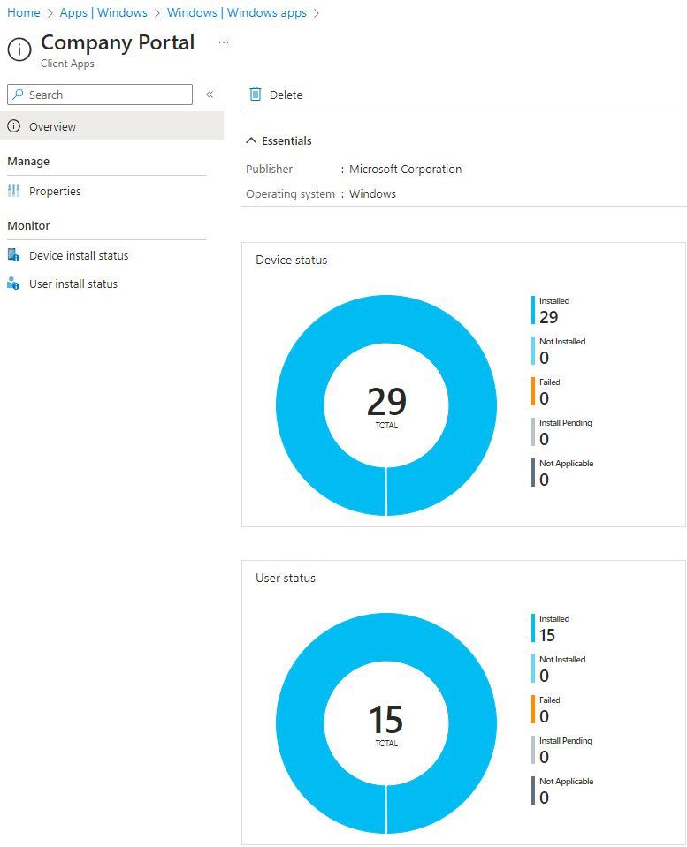Viewport: 687px width, 847px height.
Task: Navigate to Windows | Windows apps breadcrumb
Action: [237, 12]
